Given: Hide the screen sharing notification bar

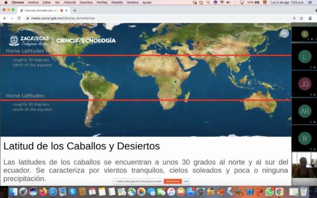Looking at the screenshot, I should coord(186,181).
